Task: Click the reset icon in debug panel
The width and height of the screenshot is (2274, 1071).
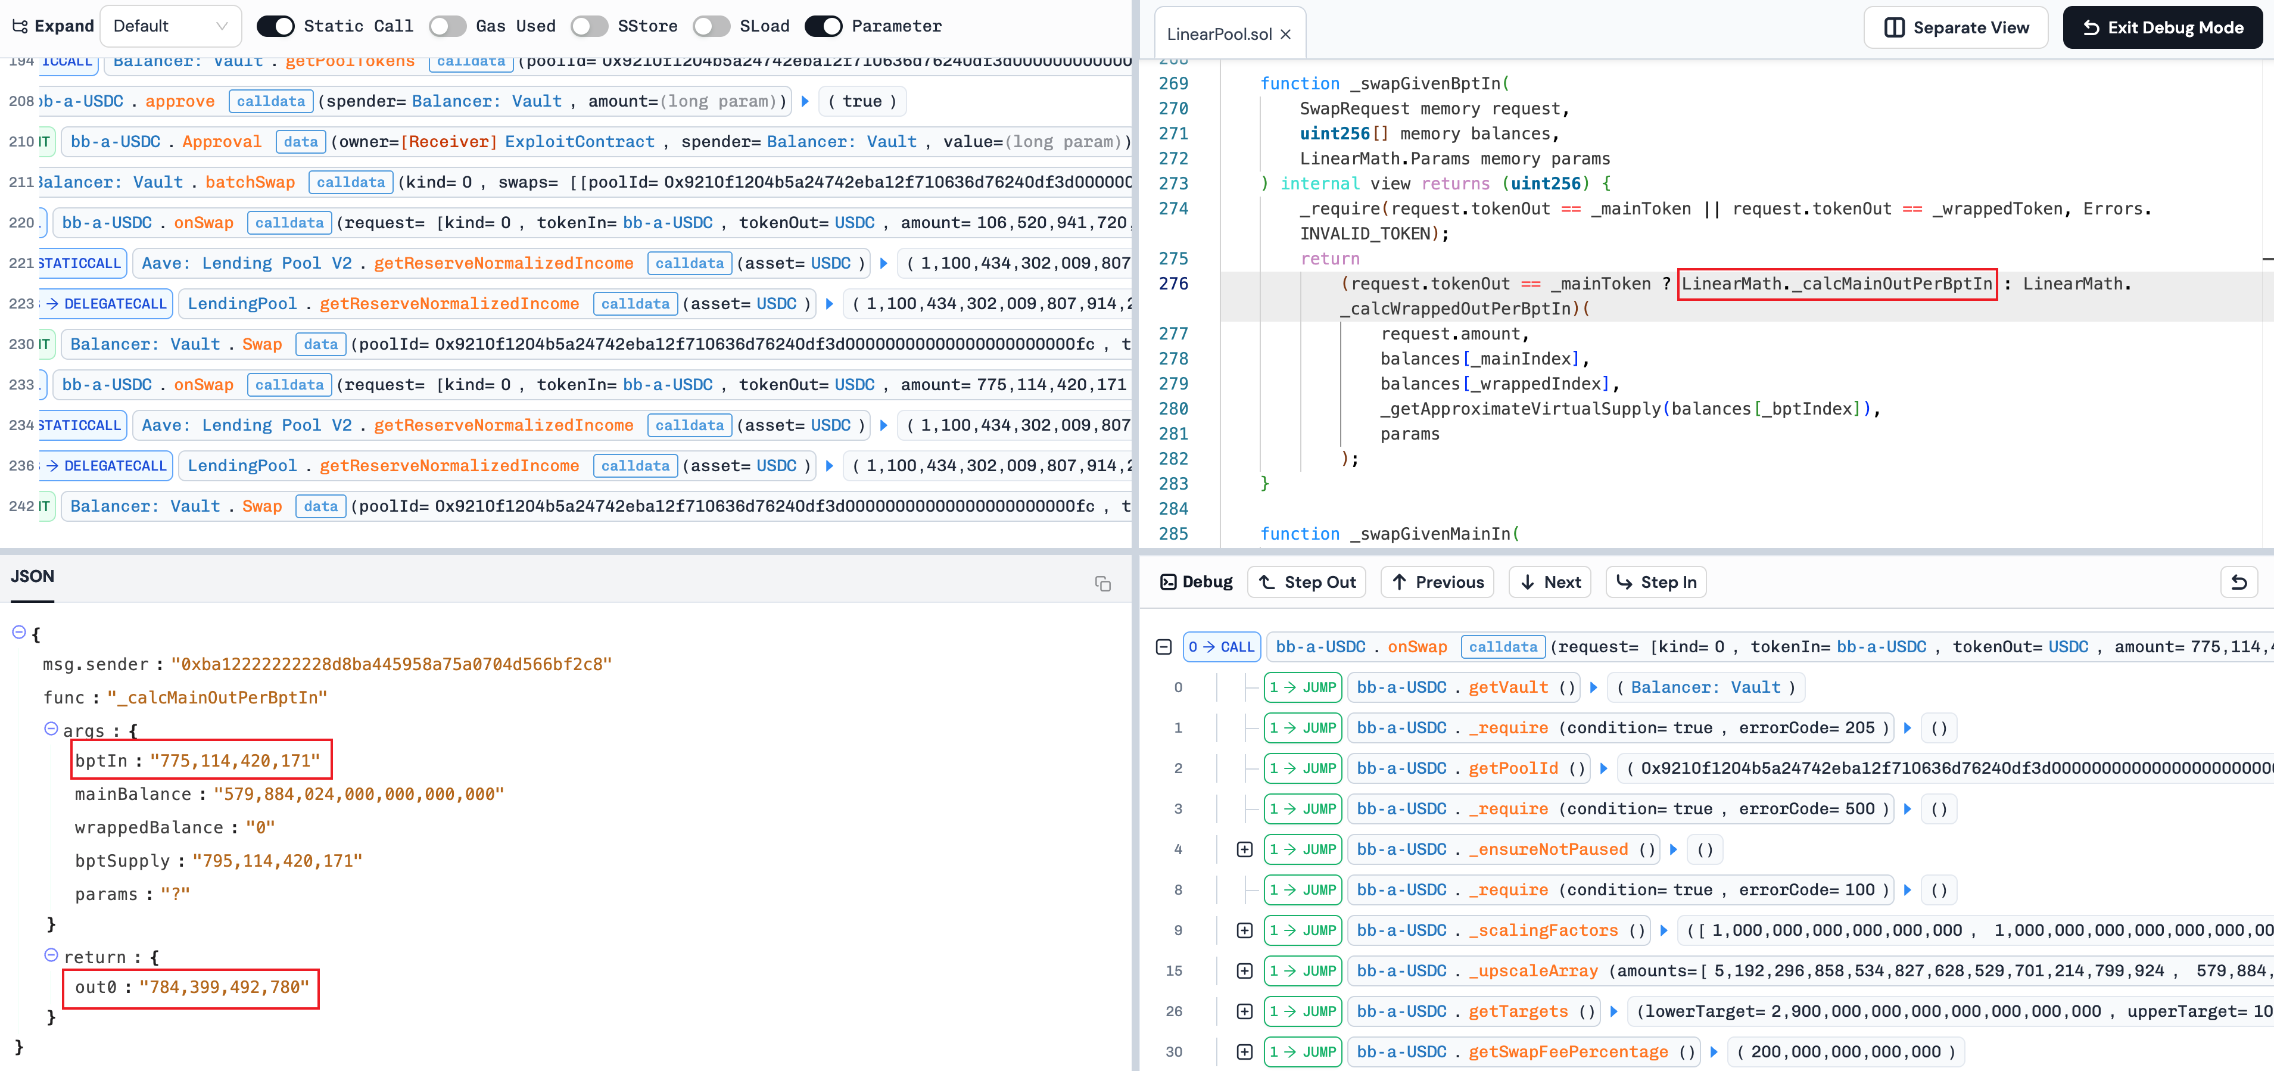Action: point(2239,582)
